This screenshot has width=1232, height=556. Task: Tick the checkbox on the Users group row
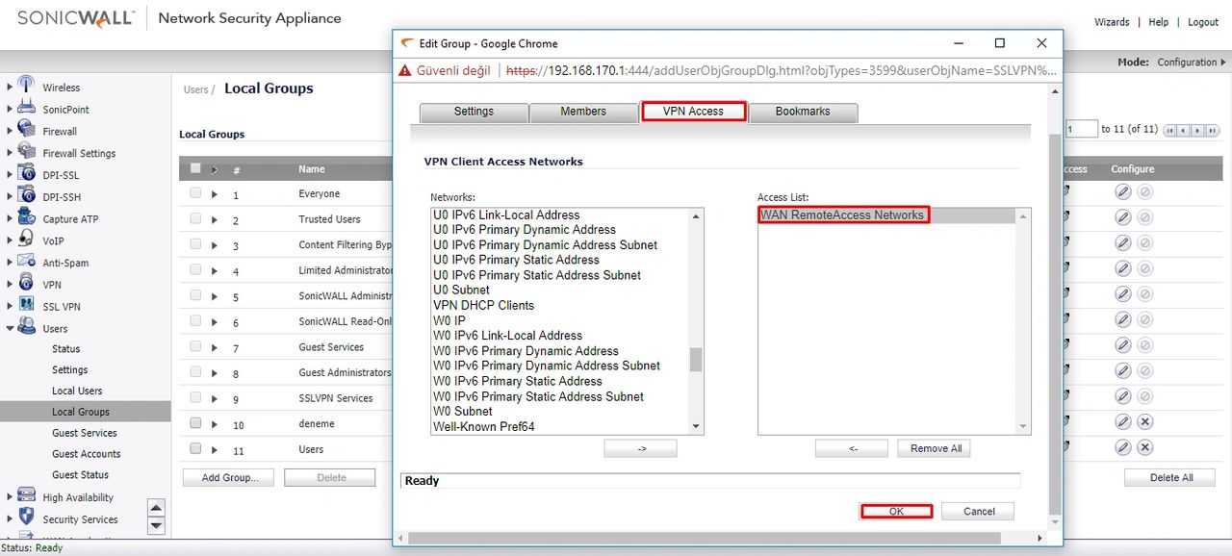(196, 448)
